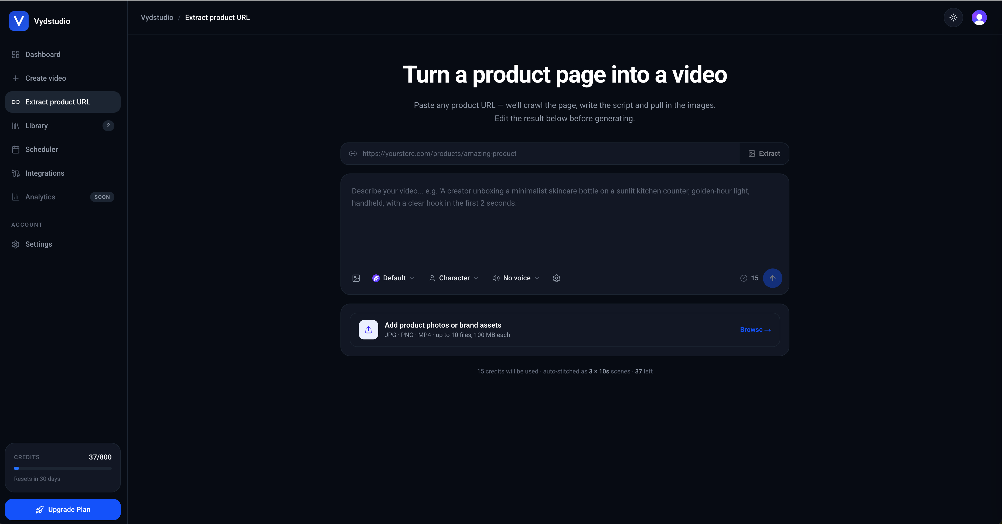This screenshot has height=524, width=1002.
Task: Click the Vydstudio V logo icon
Action: coord(19,21)
